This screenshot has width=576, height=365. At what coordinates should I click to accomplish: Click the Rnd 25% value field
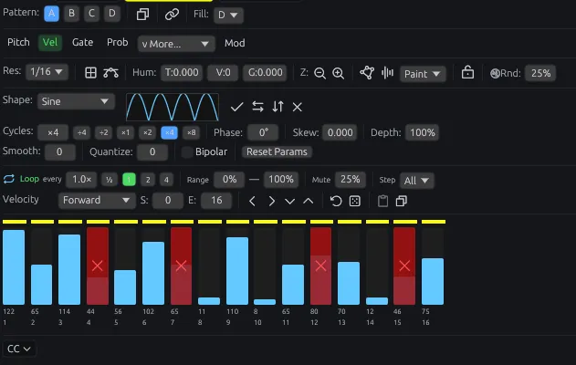click(540, 73)
